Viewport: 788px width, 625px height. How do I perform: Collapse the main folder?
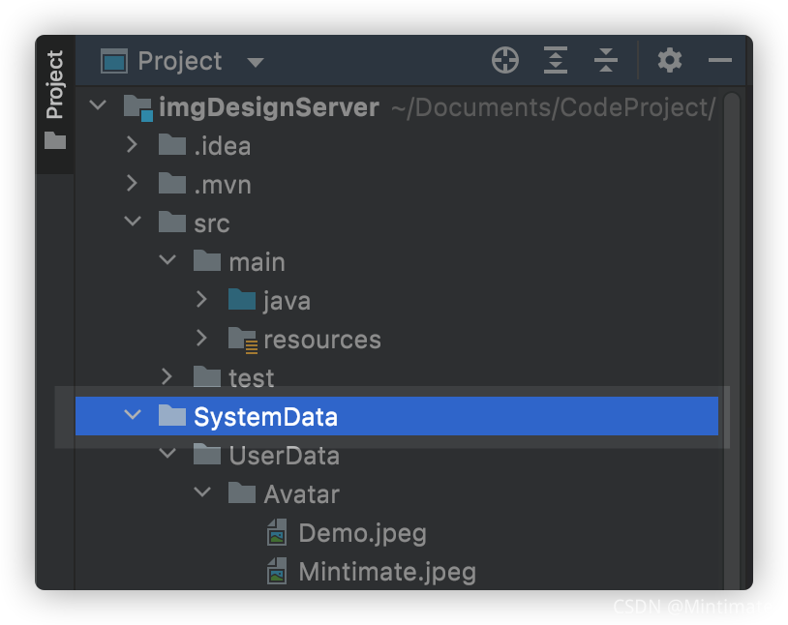pos(167,259)
